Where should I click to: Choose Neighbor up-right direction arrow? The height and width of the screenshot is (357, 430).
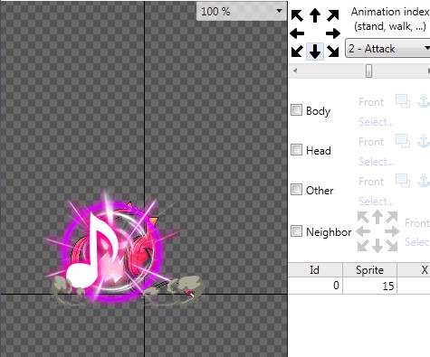(392, 217)
